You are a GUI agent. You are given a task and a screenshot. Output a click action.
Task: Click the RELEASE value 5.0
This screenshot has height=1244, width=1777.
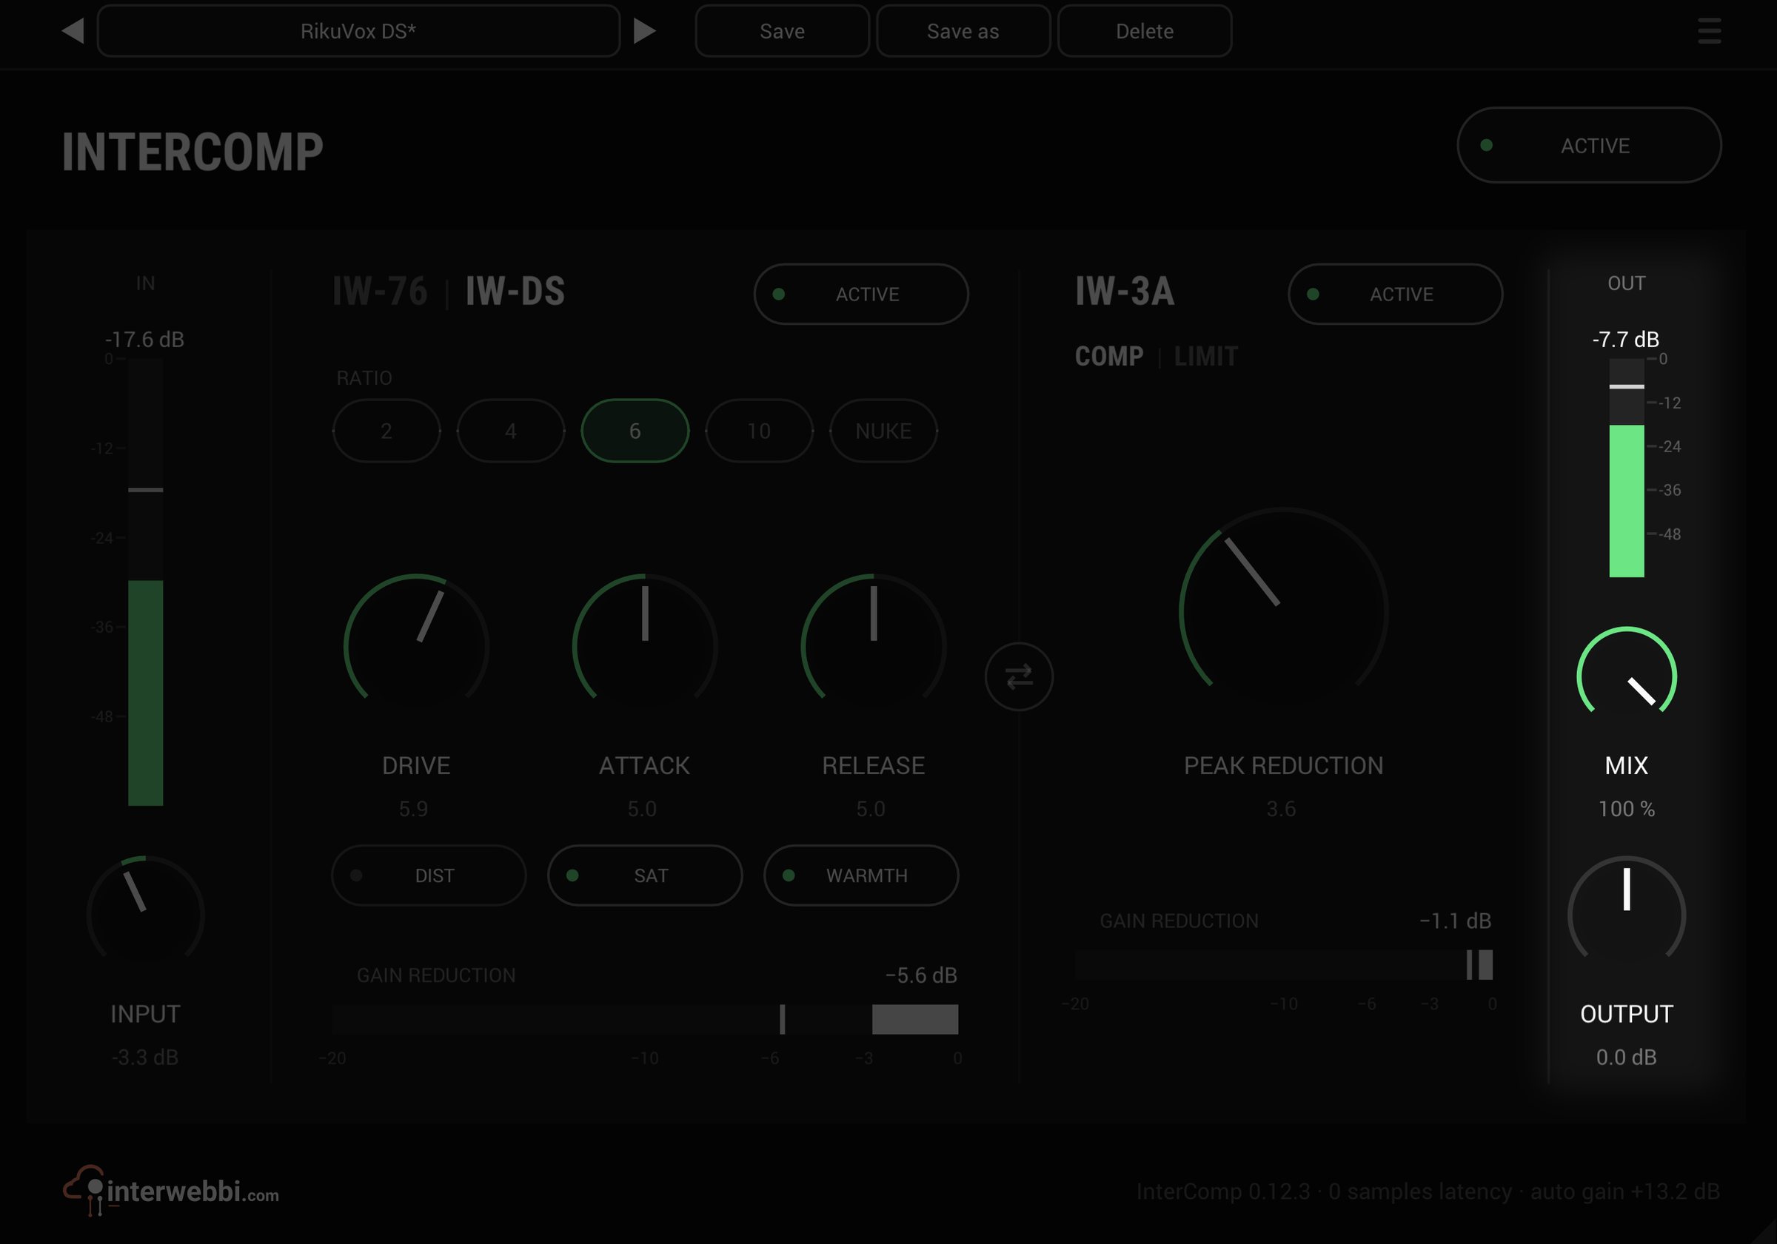point(870,808)
